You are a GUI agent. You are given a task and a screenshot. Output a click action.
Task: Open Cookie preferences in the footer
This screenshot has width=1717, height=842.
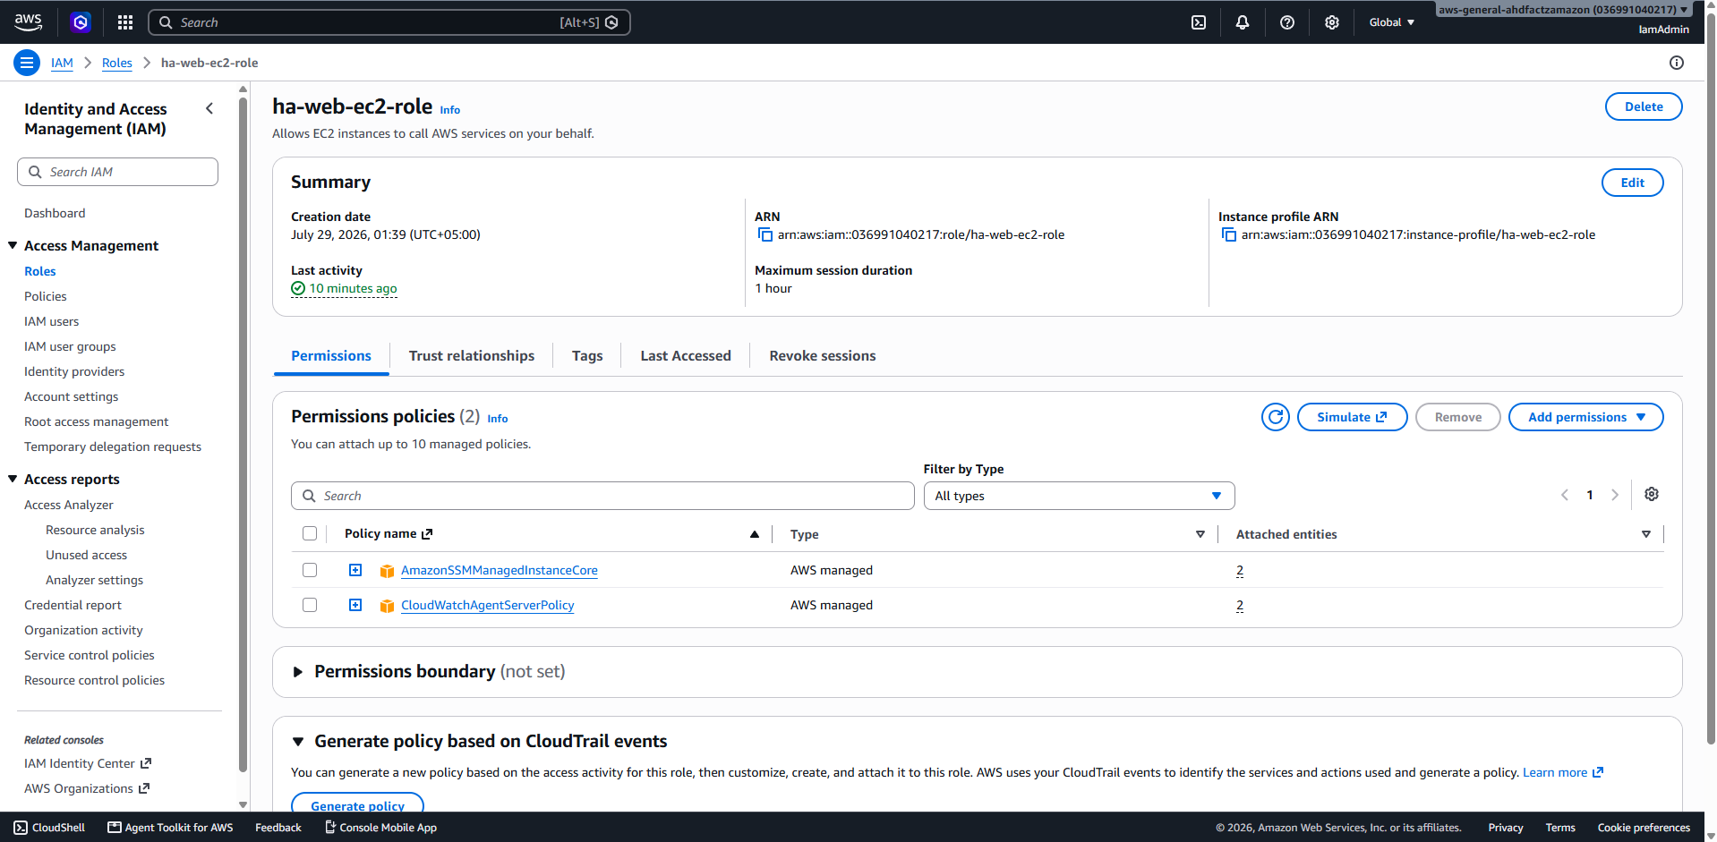(1644, 828)
